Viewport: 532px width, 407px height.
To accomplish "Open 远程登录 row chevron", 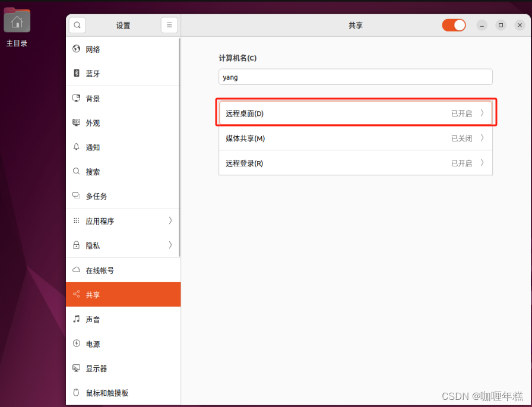I will click(x=482, y=163).
